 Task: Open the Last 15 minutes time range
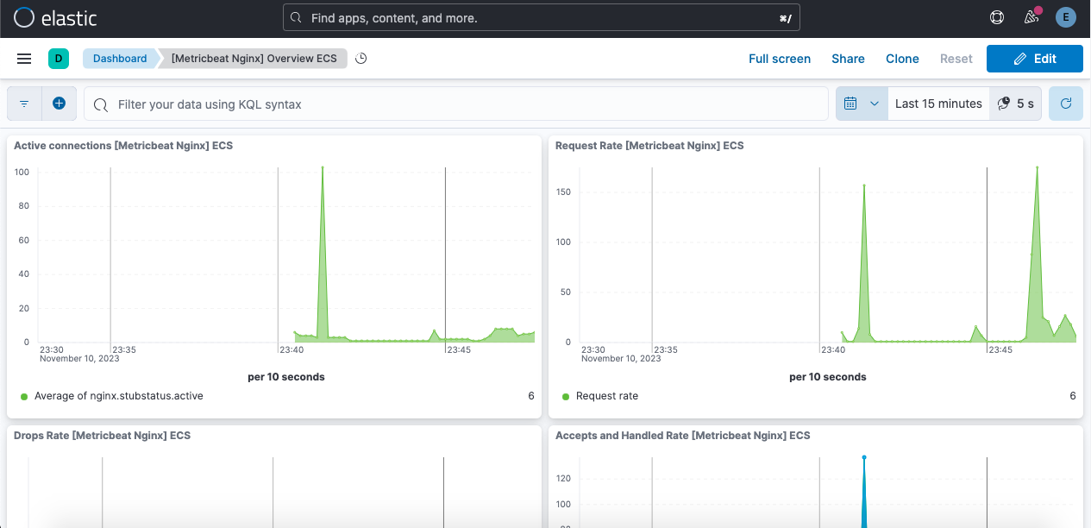(937, 104)
